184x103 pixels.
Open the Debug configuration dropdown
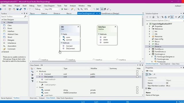[39, 9]
